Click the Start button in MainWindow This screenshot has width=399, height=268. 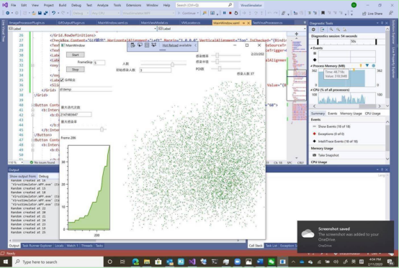coord(76,55)
